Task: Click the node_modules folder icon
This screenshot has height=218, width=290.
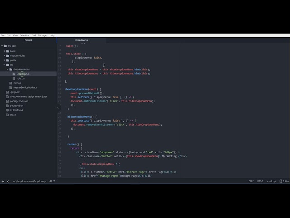Action: pyautogui.click(x=8, y=55)
